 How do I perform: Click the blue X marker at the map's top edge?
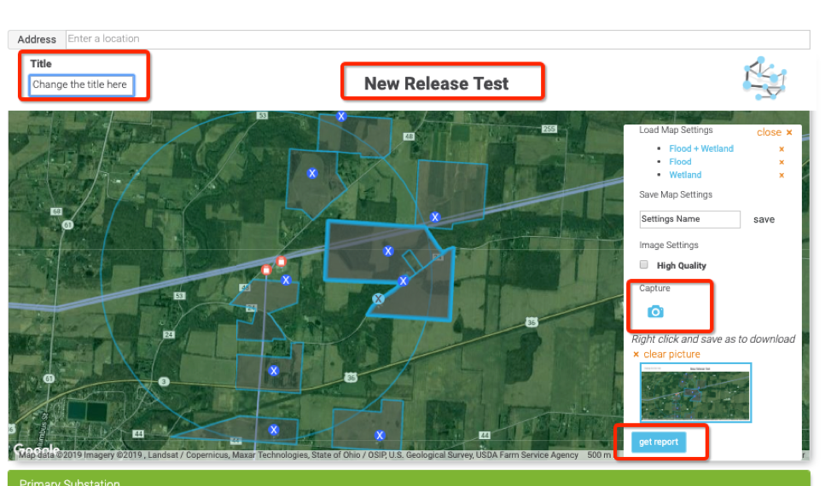coord(341,117)
